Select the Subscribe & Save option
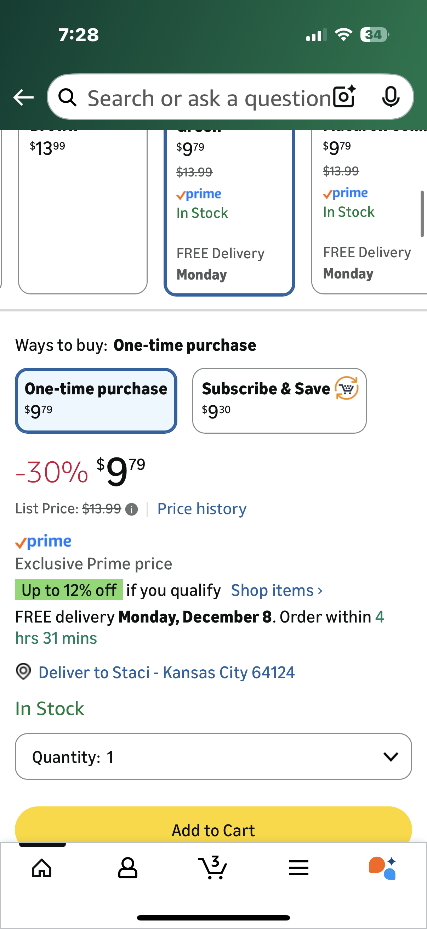The height and width of the screenshot is (929, 427). (x=279, y=400)
